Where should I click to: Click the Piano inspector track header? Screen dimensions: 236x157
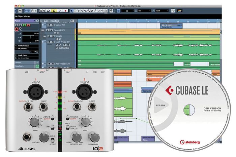click(25, 21)
